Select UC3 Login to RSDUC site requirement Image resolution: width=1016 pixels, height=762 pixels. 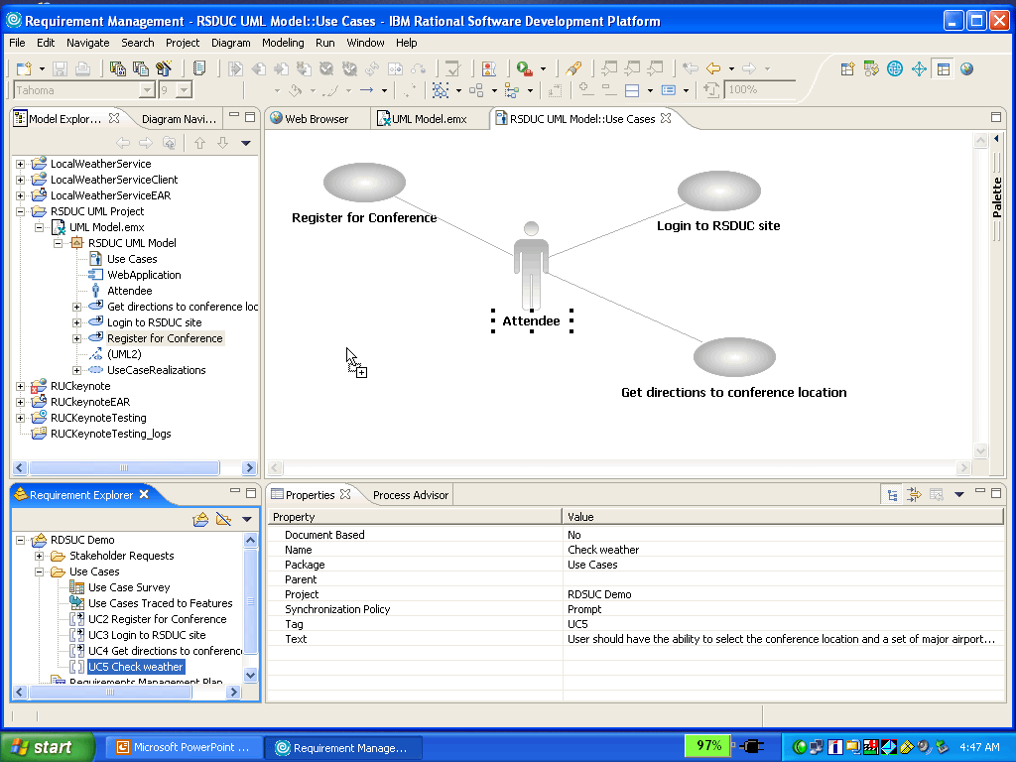pos(147,636)
